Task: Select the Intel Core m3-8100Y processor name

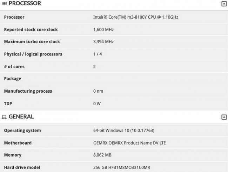Action: (x=135, y=17)
